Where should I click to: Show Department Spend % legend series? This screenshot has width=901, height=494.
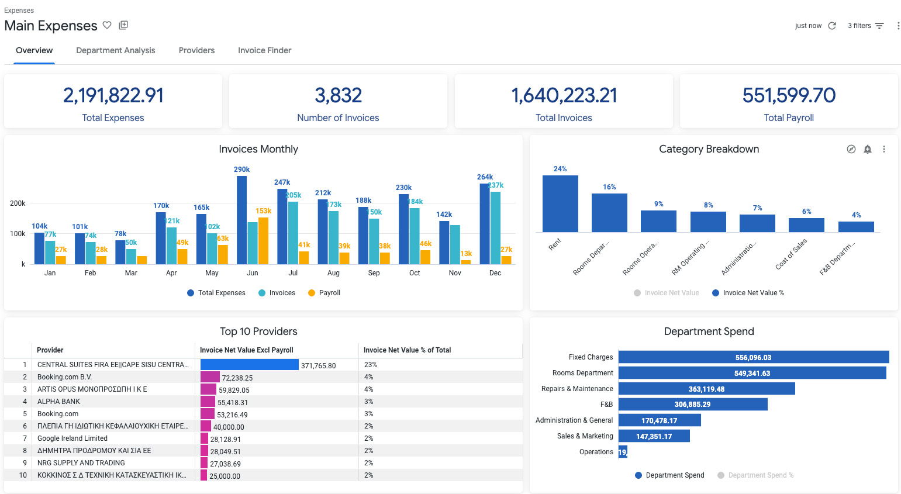pyautogui.click(x=755, y=475)
